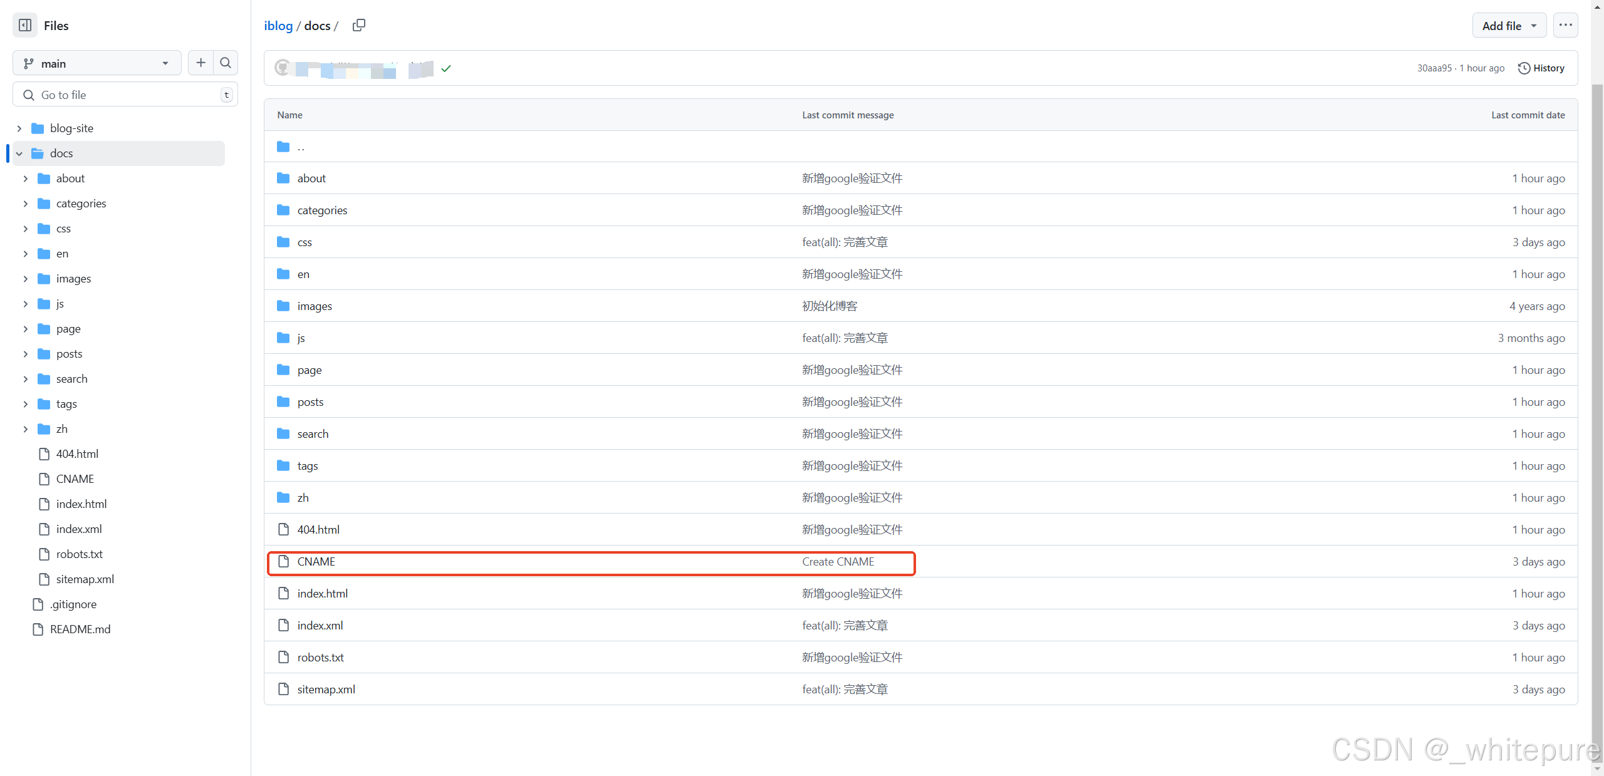Click the History clock icon
1604x776 pixels.
click(1524, 68)
